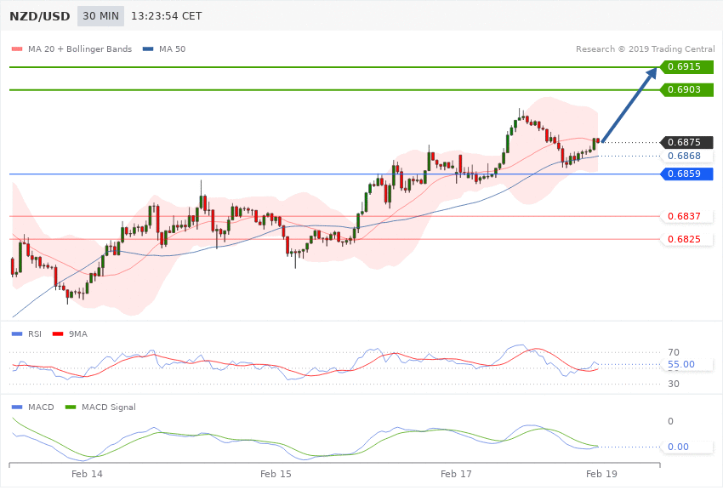This screenshot has width=723, height=490.
Task: Click the red 9MA legend swatch
Action: pyautogui.click(x=58, y=333)
